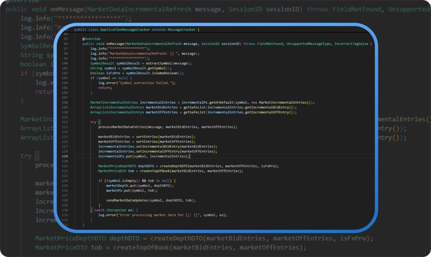Click line number 124 in the gutter

click(x=65, y=181)
